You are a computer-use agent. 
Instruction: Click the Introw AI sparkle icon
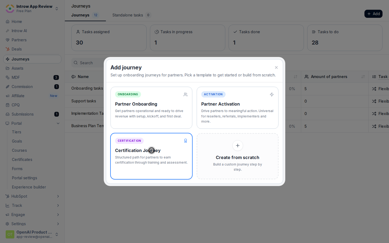point(8,31)
